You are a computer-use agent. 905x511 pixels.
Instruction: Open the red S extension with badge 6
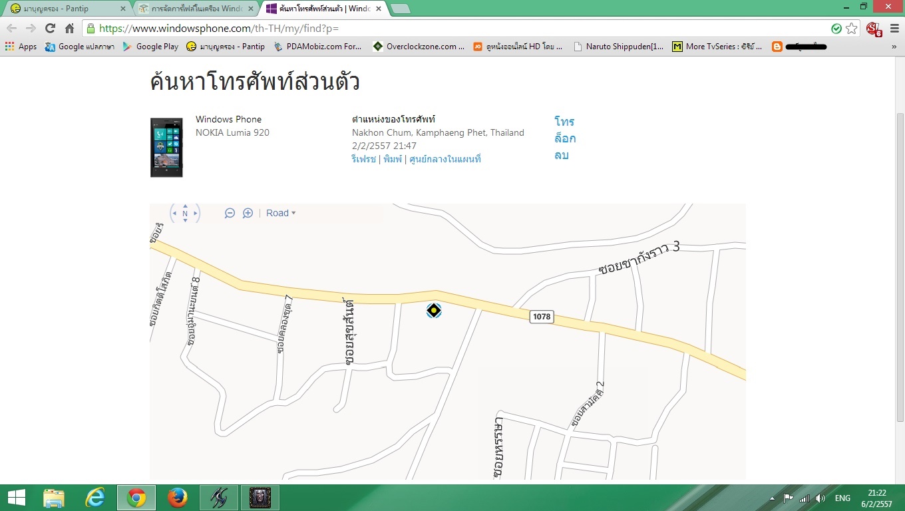874,29
